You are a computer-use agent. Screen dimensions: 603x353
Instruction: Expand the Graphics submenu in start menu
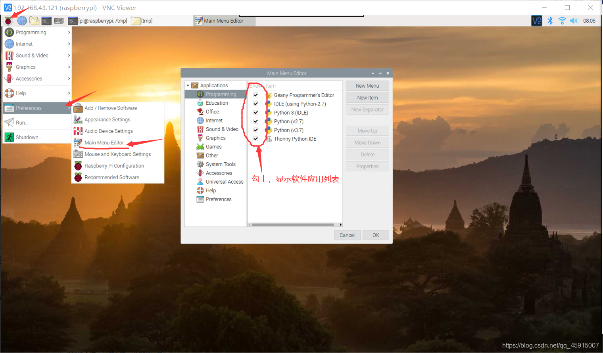37,67
